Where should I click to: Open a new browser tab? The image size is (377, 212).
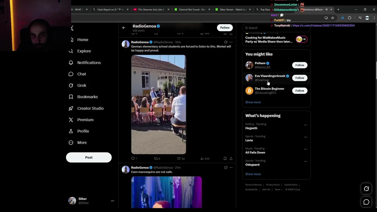(x=338, y=9)
